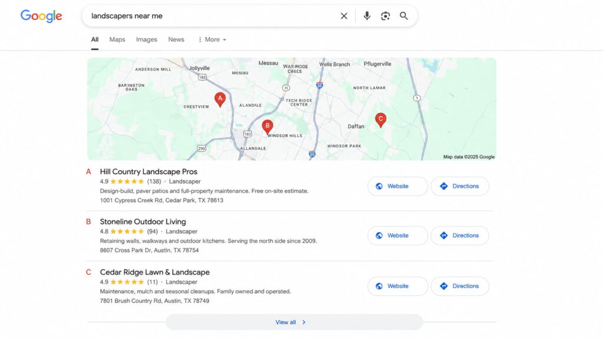Click the stars rating of Hill Country Landscape Pros
The height and width of the screenshot is (339, 603).
[127, 181]
